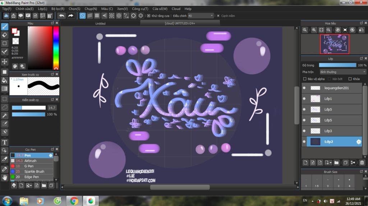
Task: Select the Gradient tool
Action: click(4, 89)
